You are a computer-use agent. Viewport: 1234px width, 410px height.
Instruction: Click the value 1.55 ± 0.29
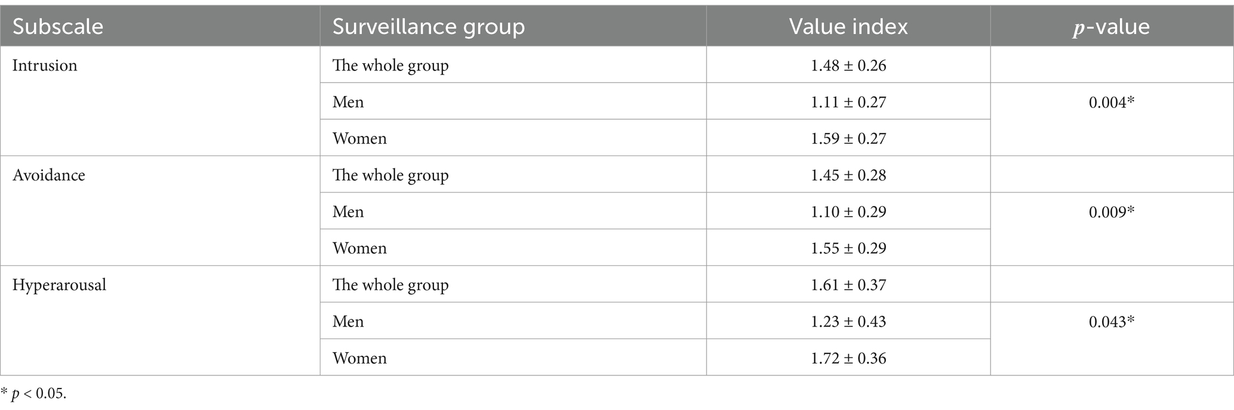point(848,248)
